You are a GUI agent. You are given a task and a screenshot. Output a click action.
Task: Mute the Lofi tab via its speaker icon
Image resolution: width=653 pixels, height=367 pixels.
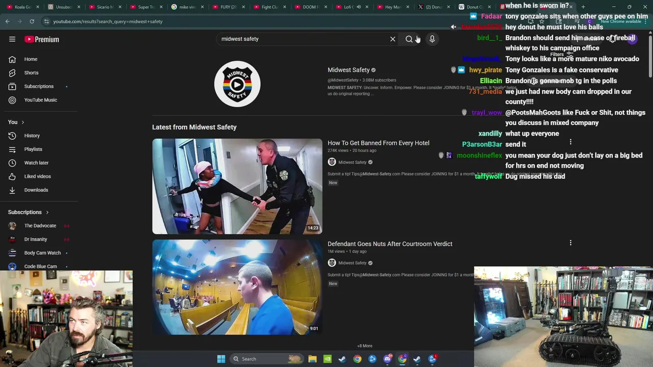[359, 7]
